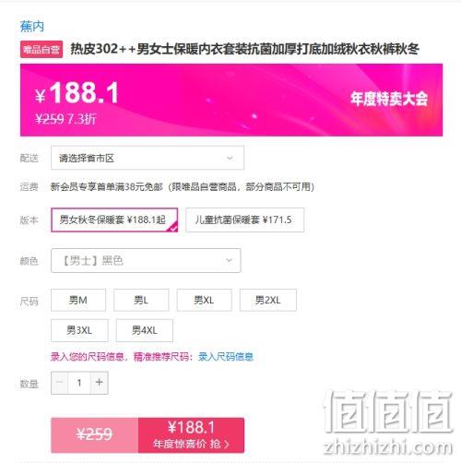Click the 唯品自营 badge
The image size is (461, 463).
click(41, 49)
